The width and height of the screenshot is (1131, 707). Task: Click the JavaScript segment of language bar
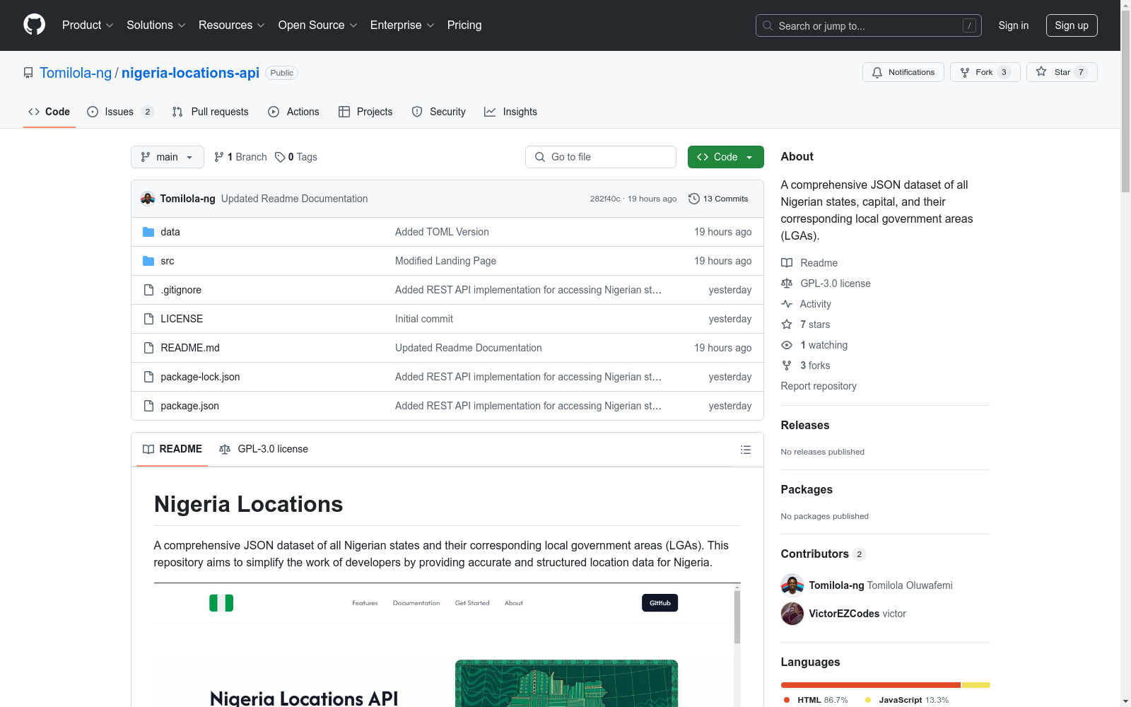(x=975, y=685)
